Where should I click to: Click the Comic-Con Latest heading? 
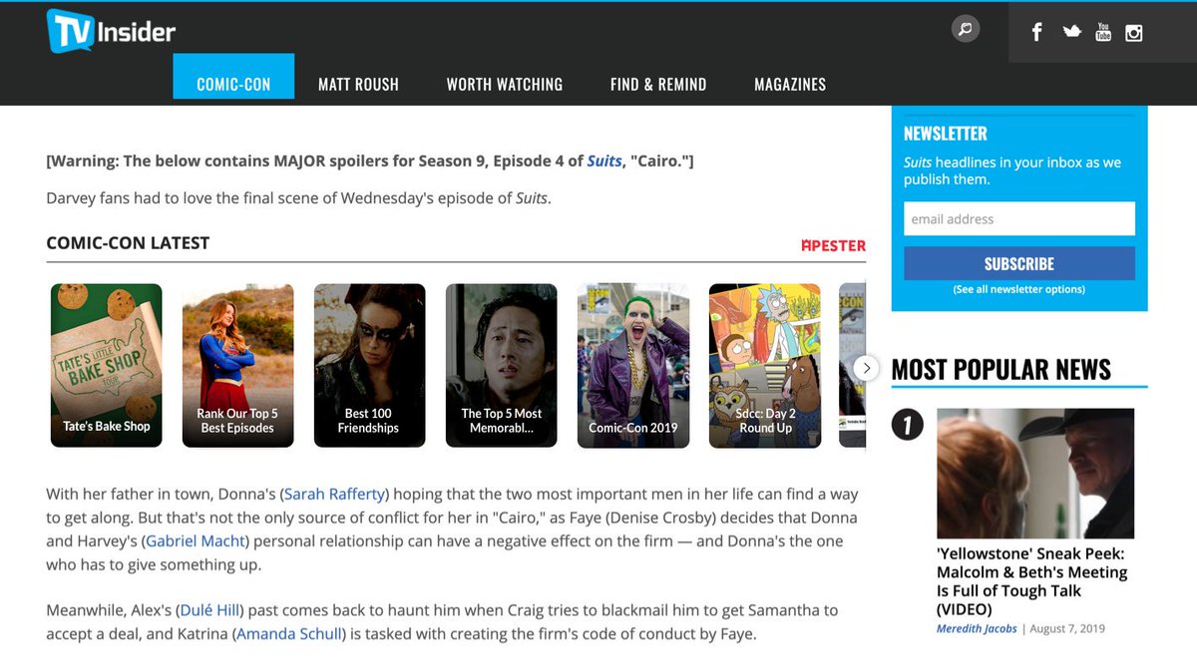(128, 243)
